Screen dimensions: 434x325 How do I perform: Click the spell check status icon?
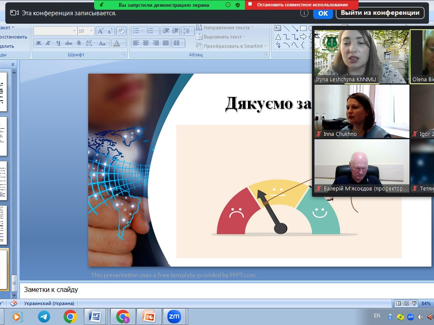click(14, 303)
